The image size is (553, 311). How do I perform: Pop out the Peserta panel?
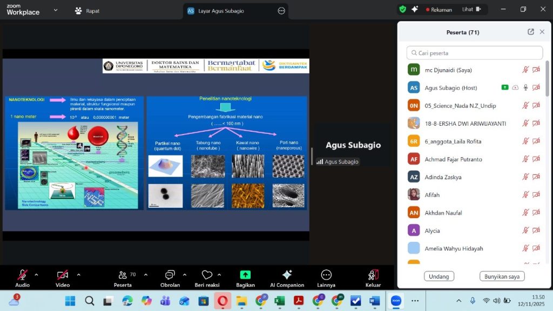pos(531,32)
